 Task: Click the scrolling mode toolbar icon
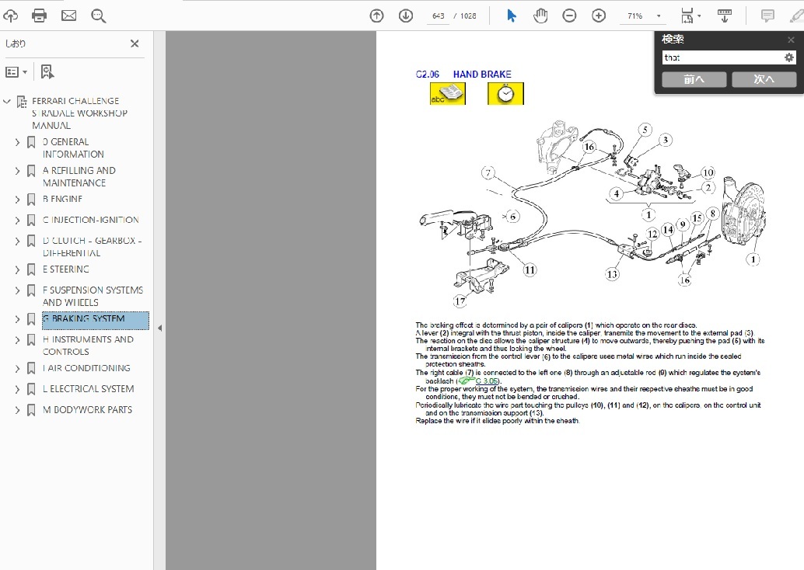point(725,16)
